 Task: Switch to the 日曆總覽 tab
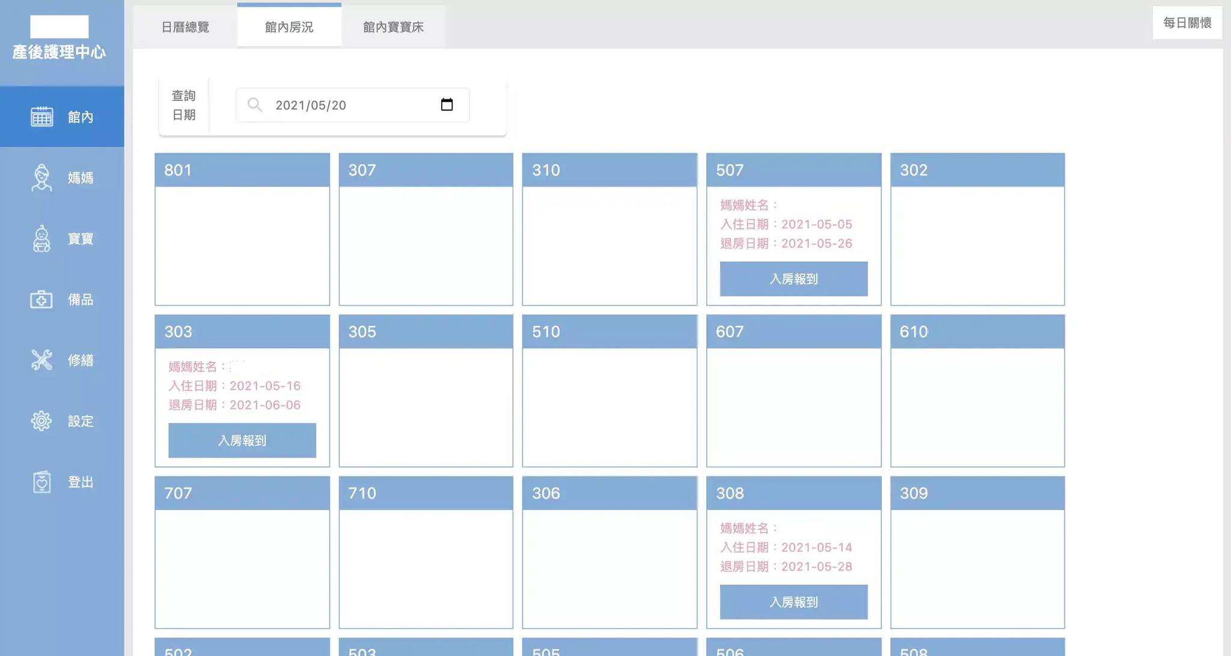[185, 27]
